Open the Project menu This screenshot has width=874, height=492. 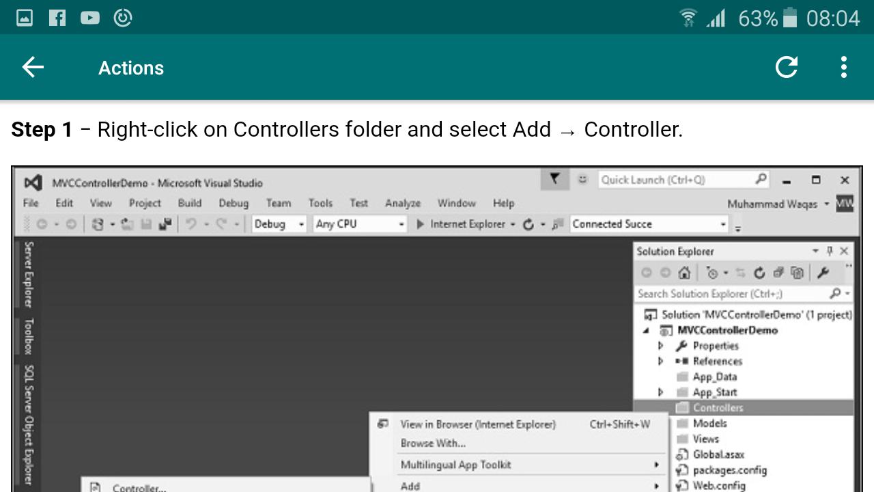tap(145, 203)
